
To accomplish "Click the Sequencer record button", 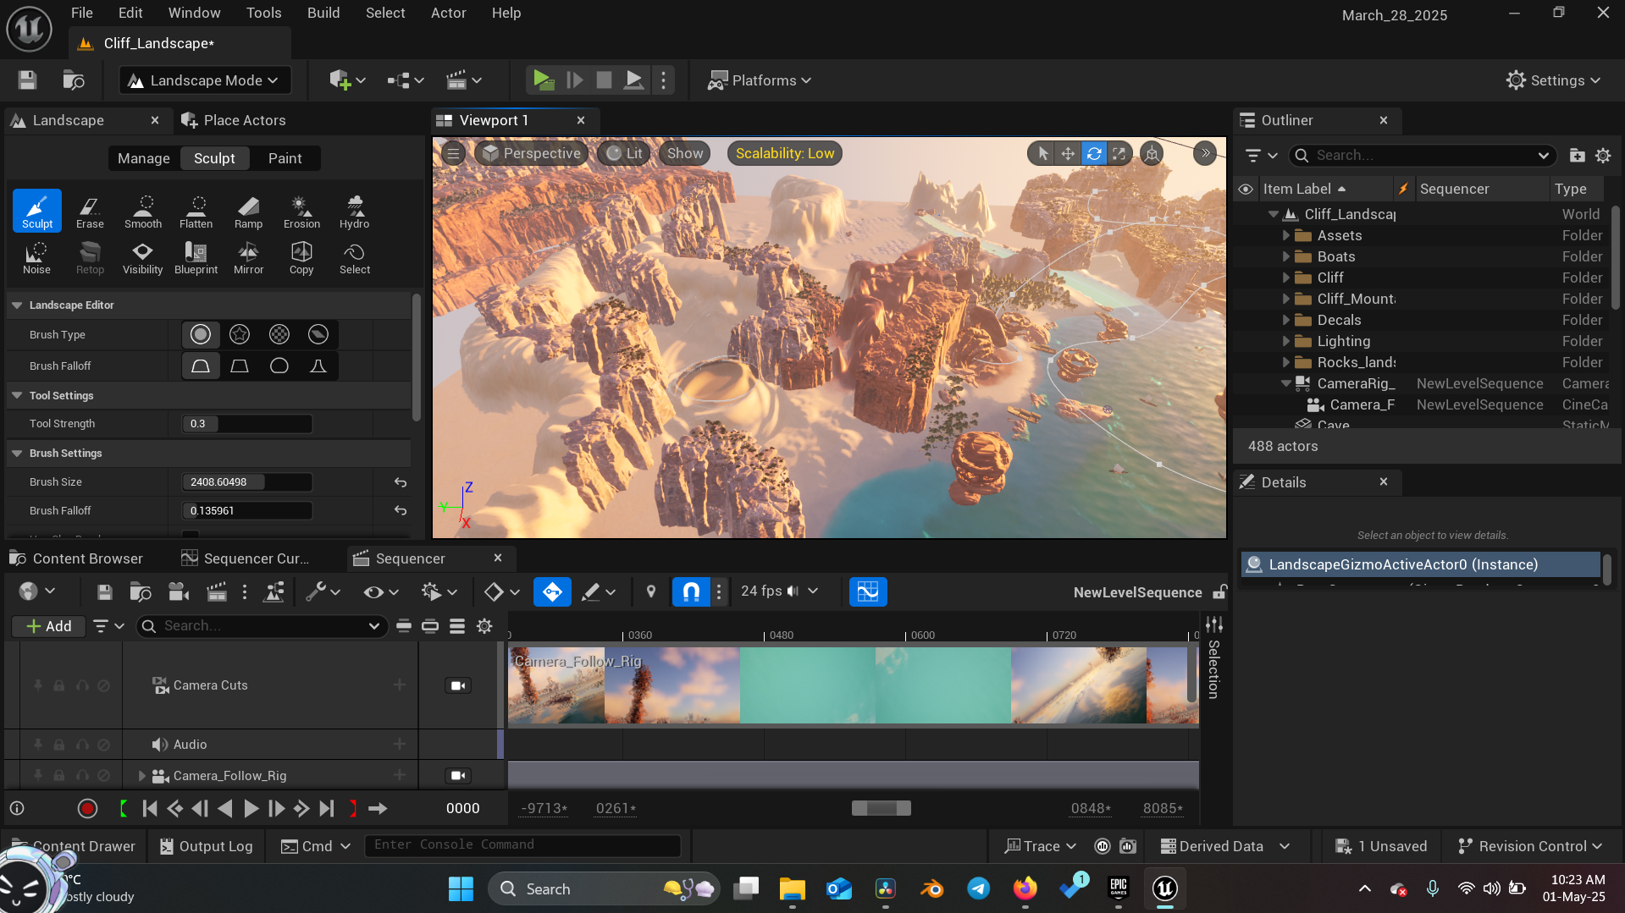I will pos(87,808).
